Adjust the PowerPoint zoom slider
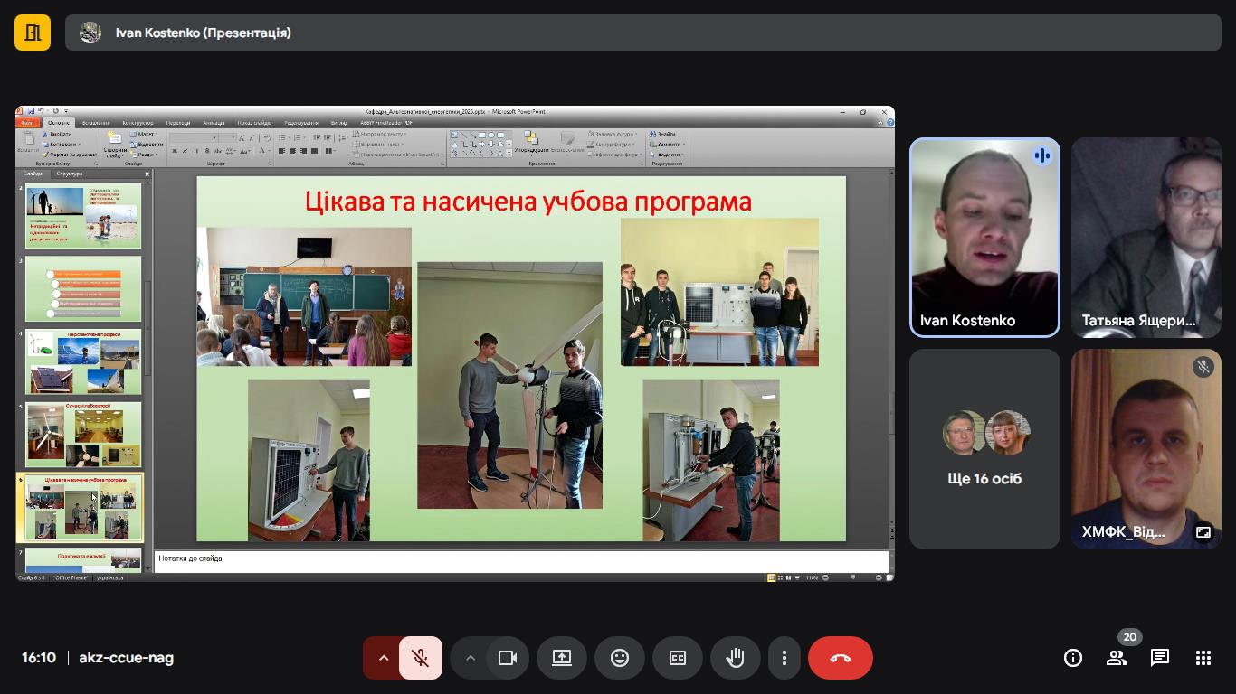The width and height of the screenshot is (1236, 694). pyautogui.click(x=852, y=577)
